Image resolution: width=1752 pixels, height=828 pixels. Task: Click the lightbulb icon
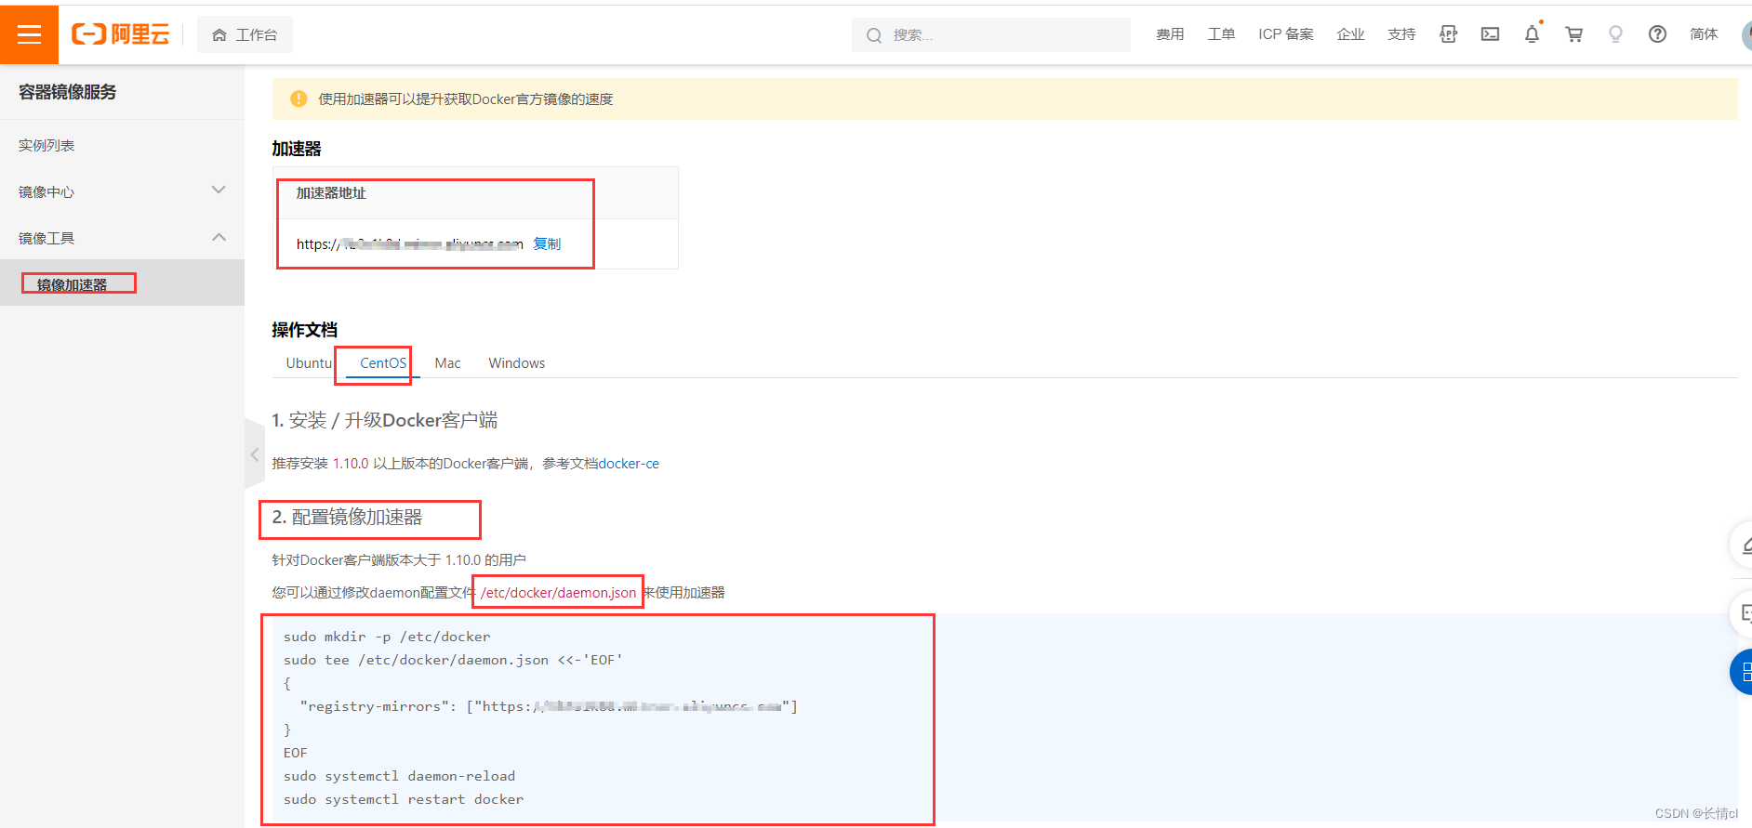(x=1615, y=34)
